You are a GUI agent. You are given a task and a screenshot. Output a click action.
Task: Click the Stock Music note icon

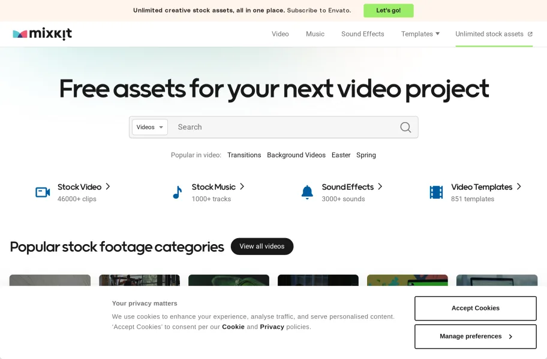click(177, 192)
